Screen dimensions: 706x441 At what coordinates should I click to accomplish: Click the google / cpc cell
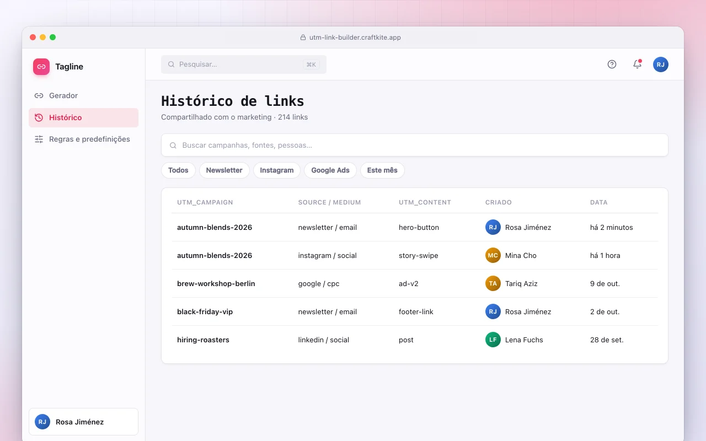[319, 283]
